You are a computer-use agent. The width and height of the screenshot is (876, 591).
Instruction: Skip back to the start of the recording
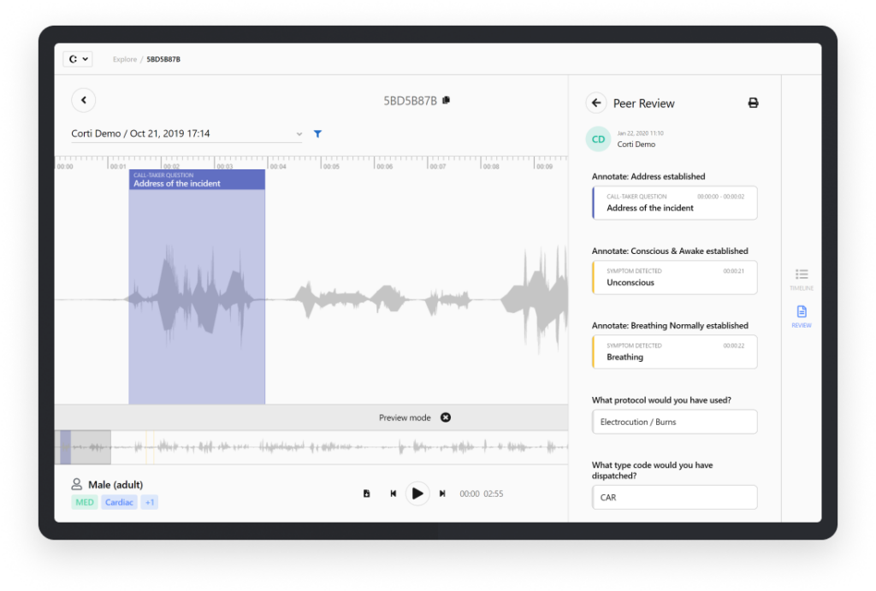tap(393, 493)
